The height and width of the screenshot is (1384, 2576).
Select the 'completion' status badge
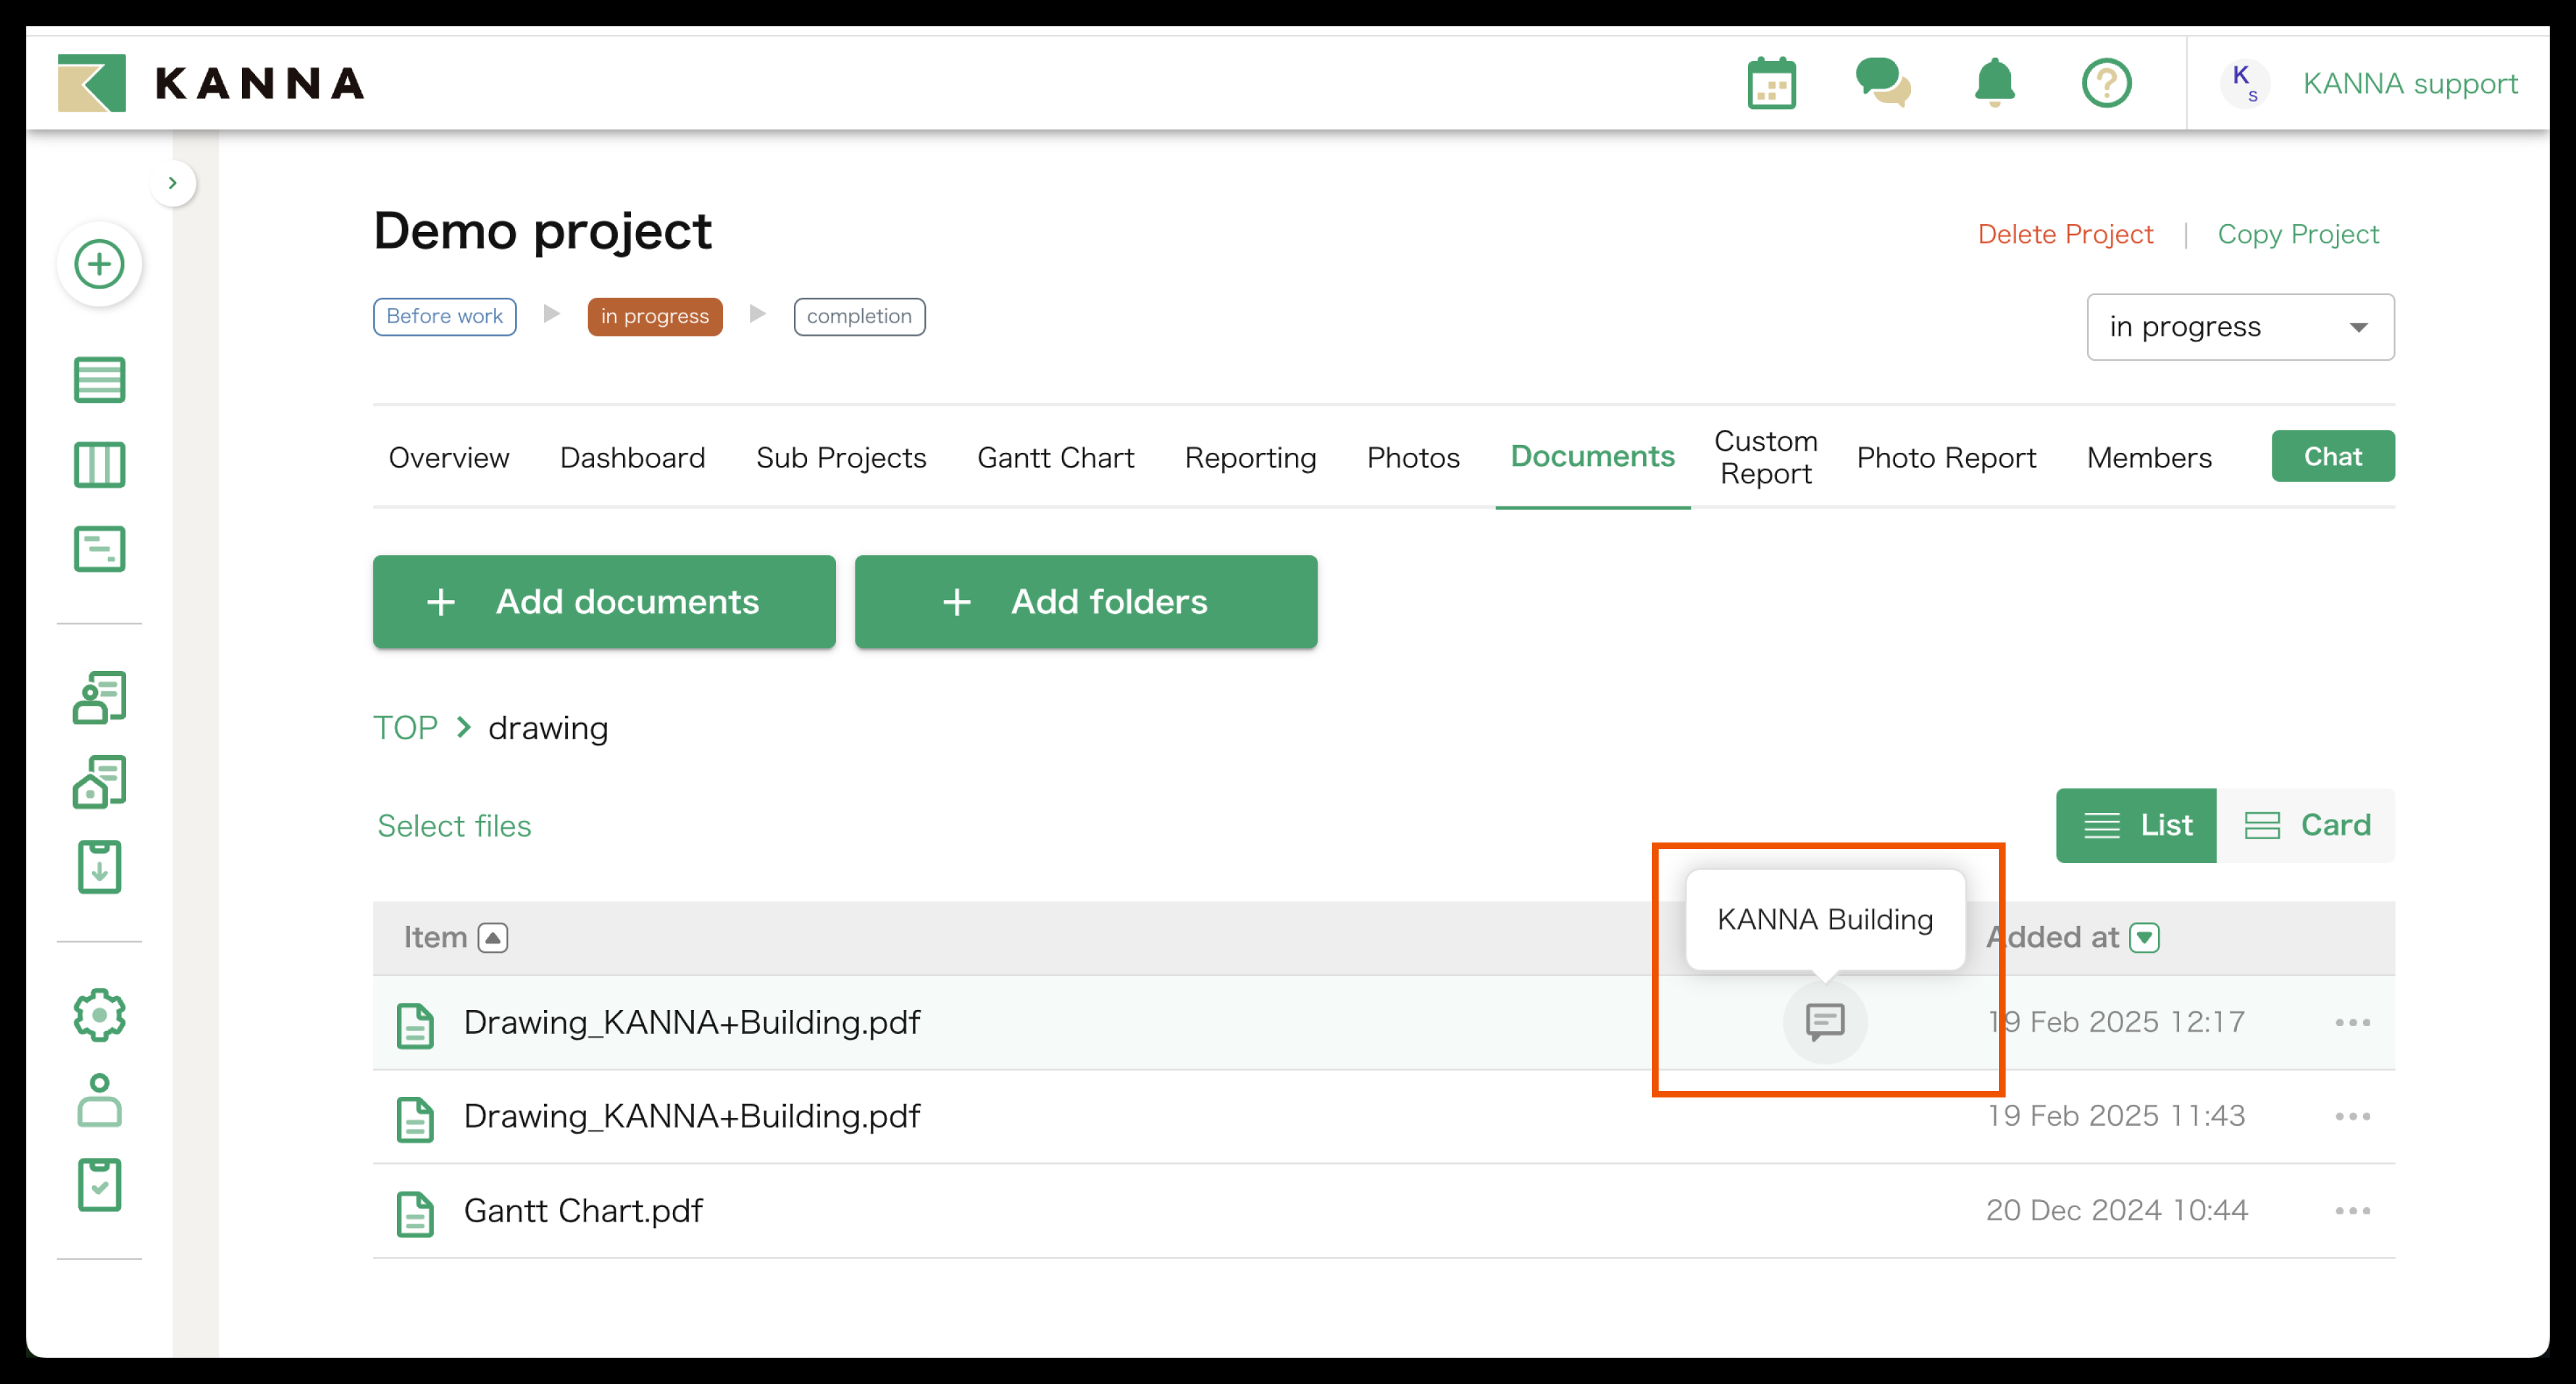click(858, 316)
